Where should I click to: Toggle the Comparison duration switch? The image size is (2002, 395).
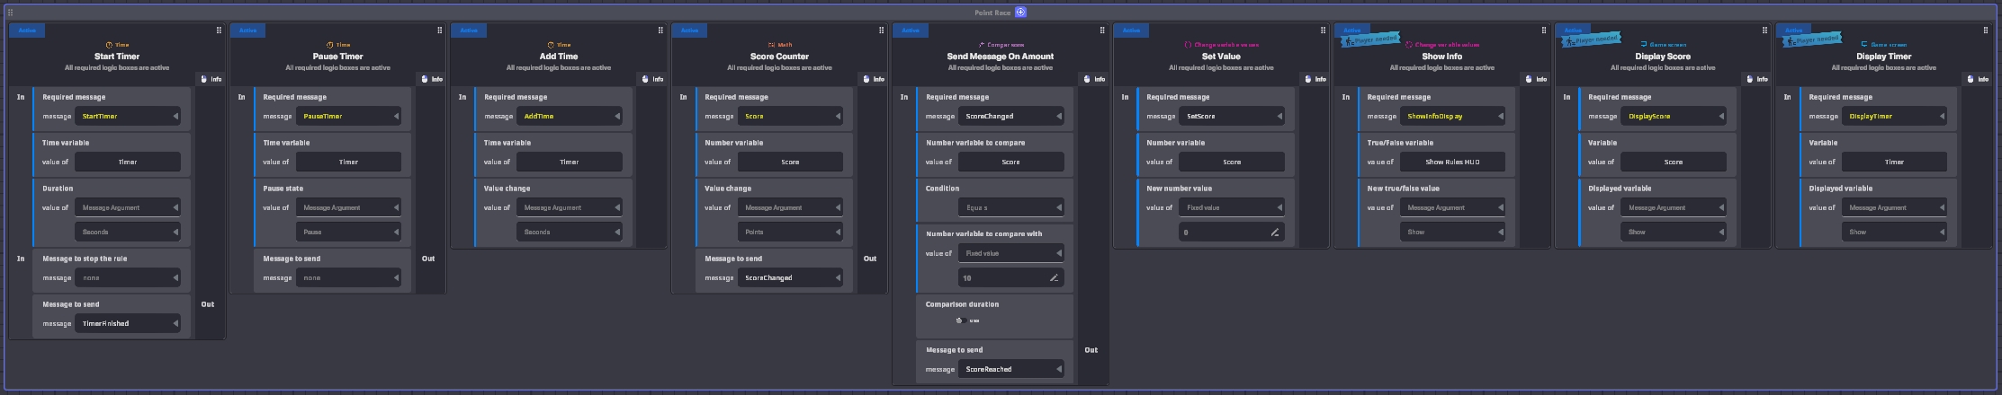962,320
